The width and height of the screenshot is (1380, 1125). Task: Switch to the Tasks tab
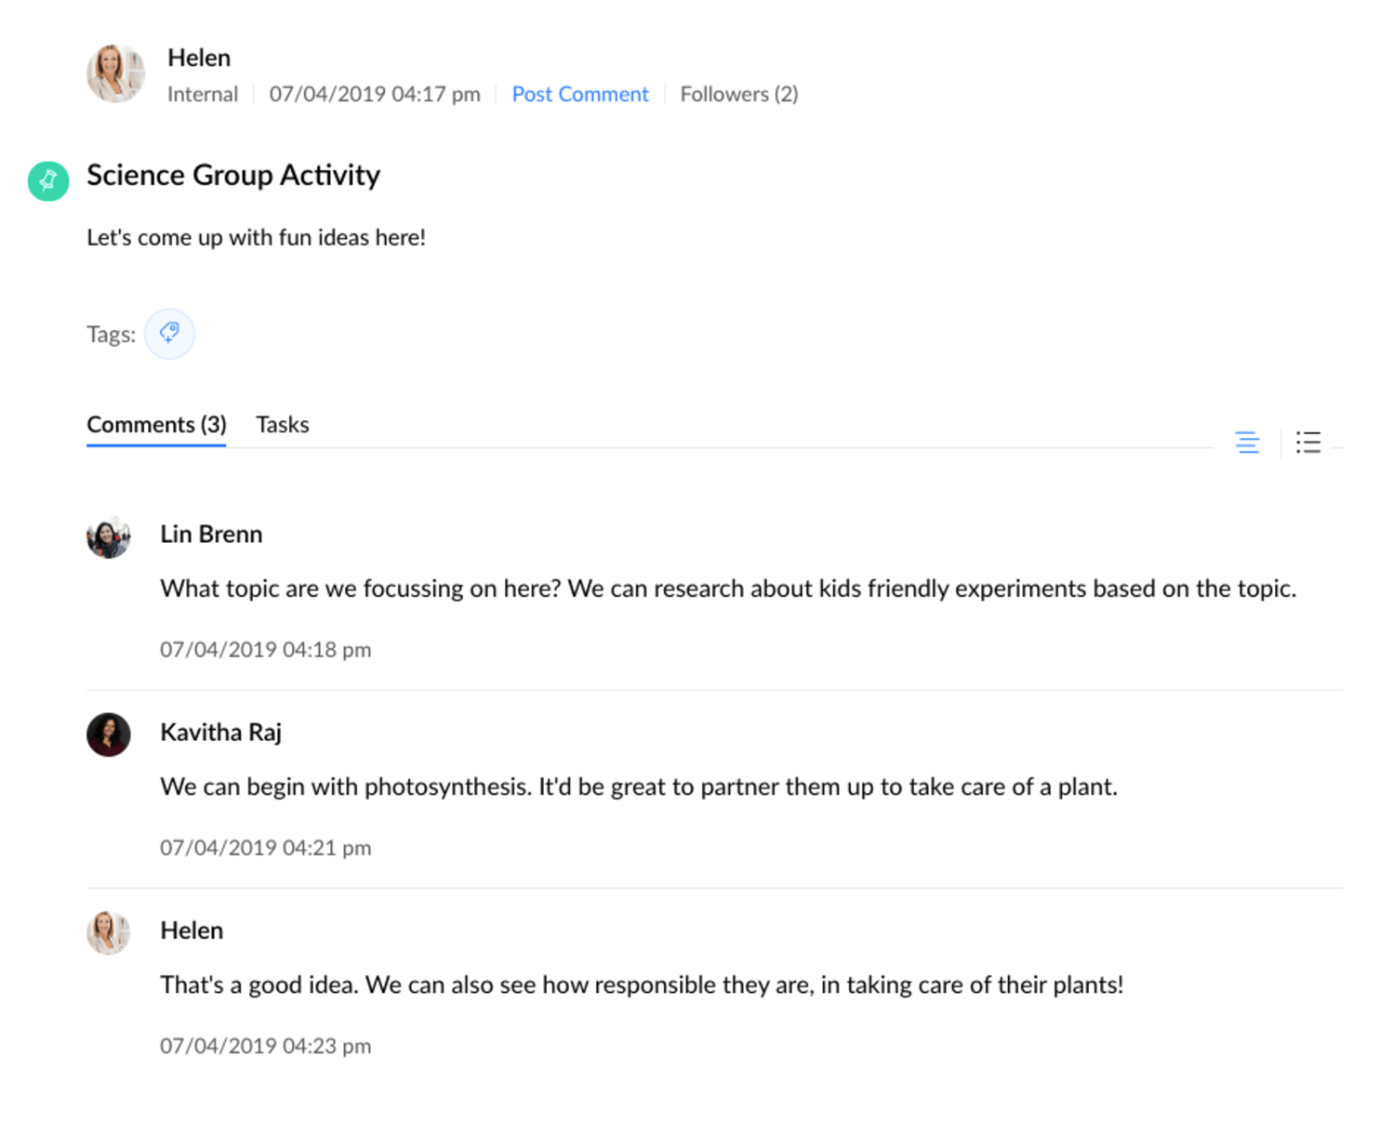283,425
